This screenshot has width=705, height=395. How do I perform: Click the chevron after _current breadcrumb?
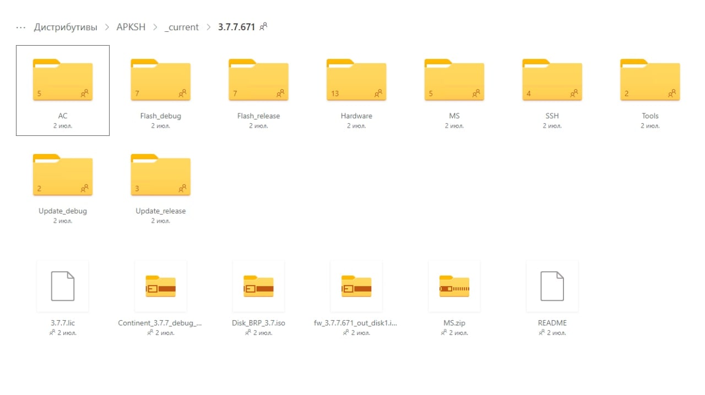(x=209, y=27)
